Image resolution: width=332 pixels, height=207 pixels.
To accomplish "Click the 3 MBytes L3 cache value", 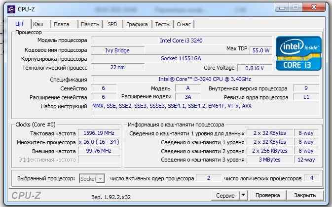I will (270, 160).
